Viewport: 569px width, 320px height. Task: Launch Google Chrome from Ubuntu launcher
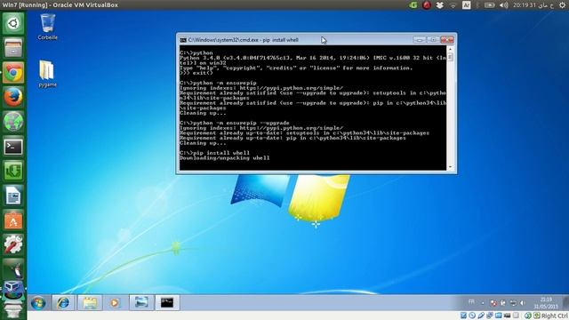coord(13,73)
